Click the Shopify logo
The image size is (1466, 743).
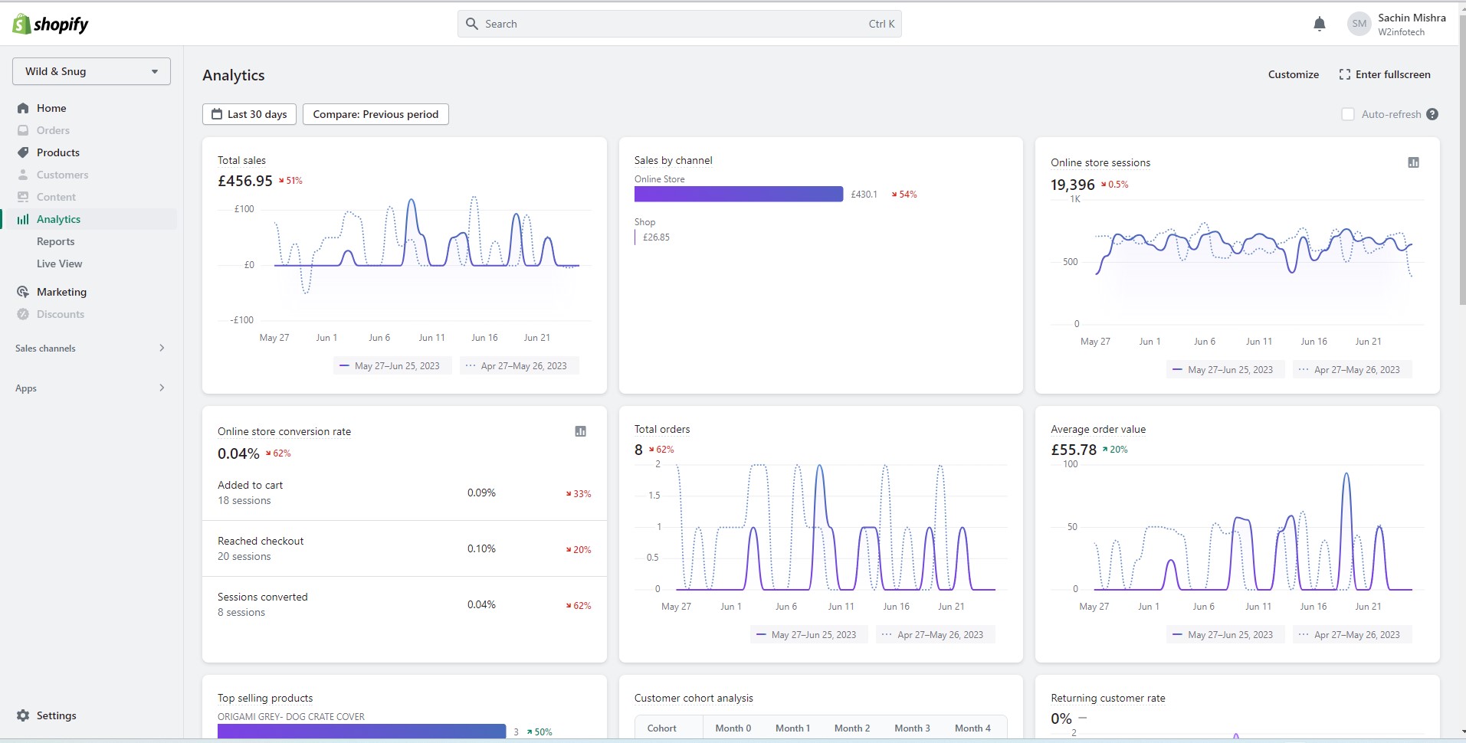point(51,25)
